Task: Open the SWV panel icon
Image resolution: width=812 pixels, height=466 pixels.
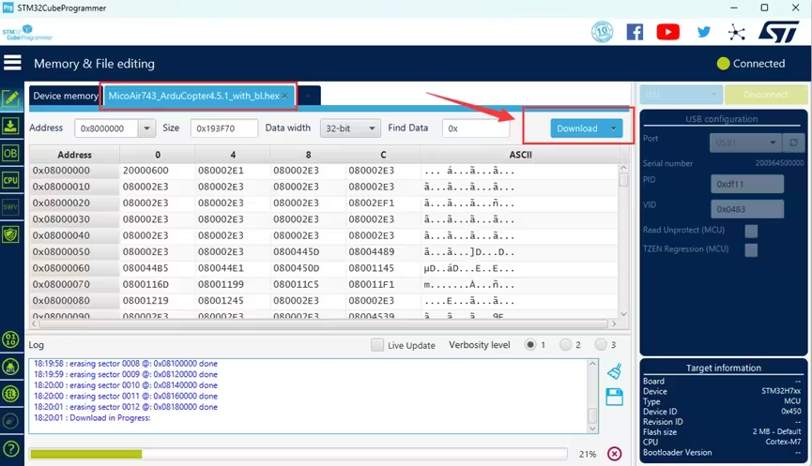Action: pyautogui.click(x=11, y=207)
